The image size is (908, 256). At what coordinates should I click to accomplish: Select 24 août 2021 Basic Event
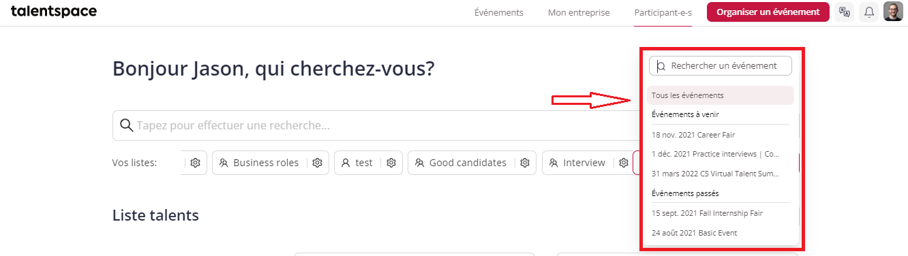click(x=721, y=233)
